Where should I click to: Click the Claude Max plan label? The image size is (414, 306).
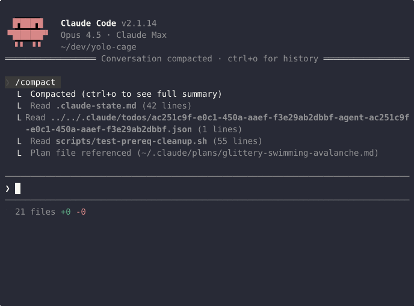click(x=141, y=35)
